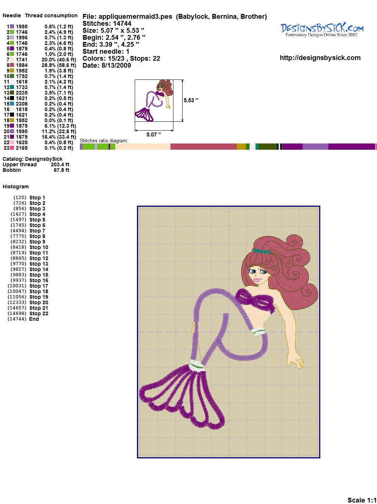The height and width of the screenshot is (504, 377).
Task: Select needle 7 peach swatch 1741
Action: pyautogui.click(x=12, y=60)
